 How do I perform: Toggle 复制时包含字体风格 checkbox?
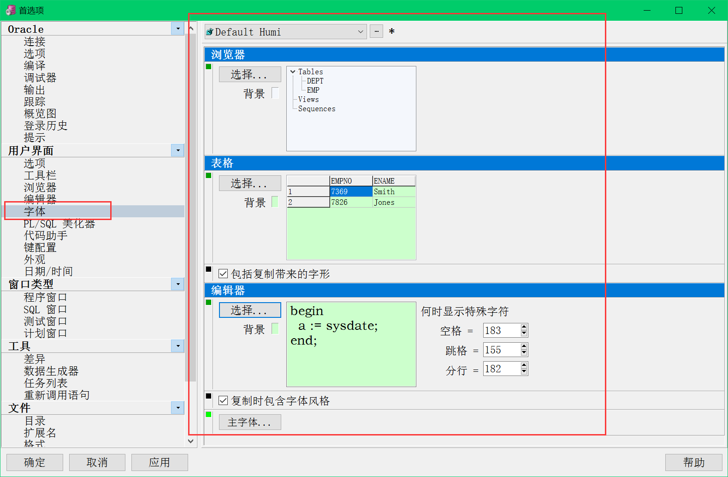223,400
